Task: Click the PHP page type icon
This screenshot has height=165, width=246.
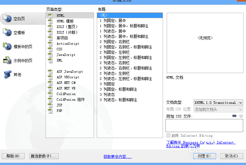Action: click(x=50, y=111)
